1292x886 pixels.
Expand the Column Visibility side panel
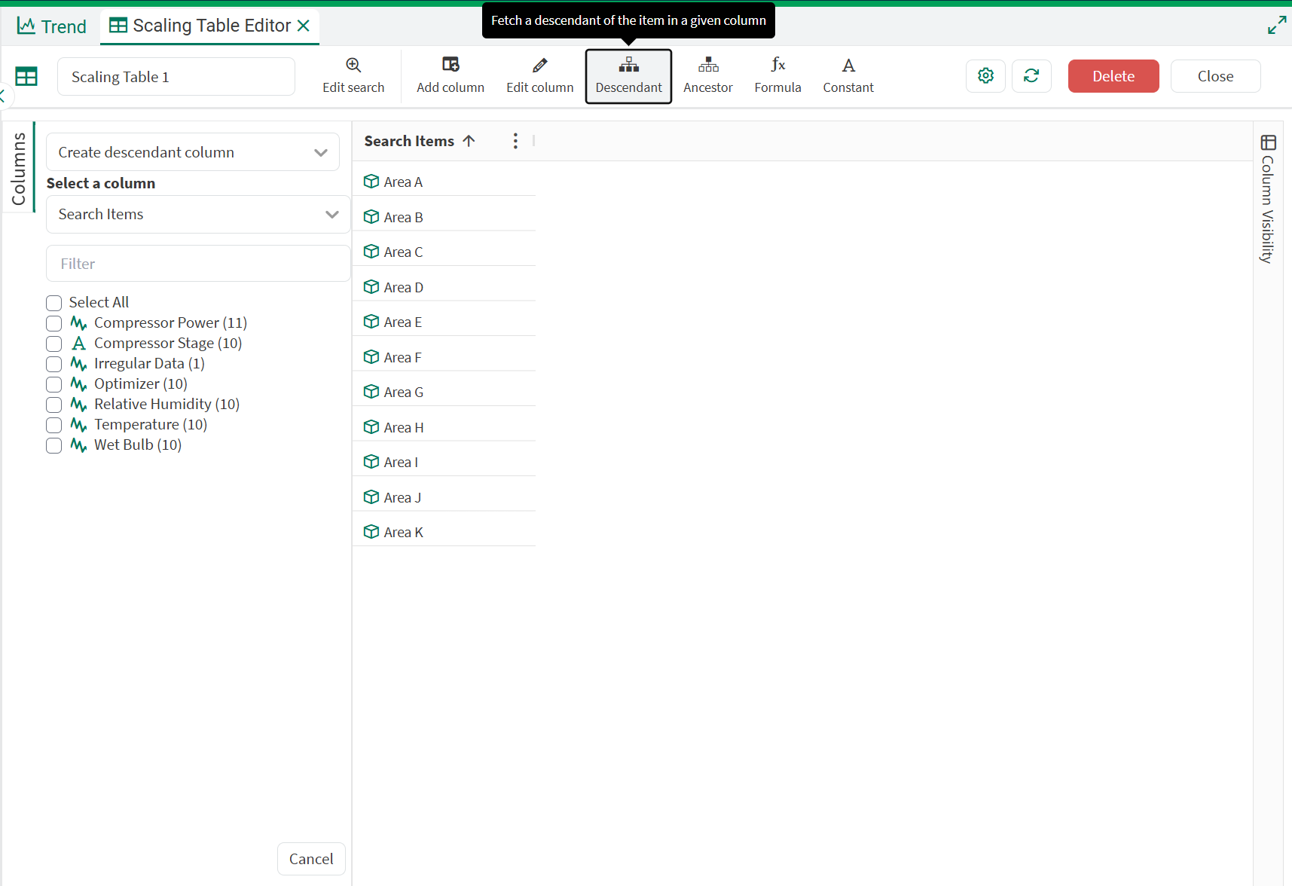coord(1268,198)
